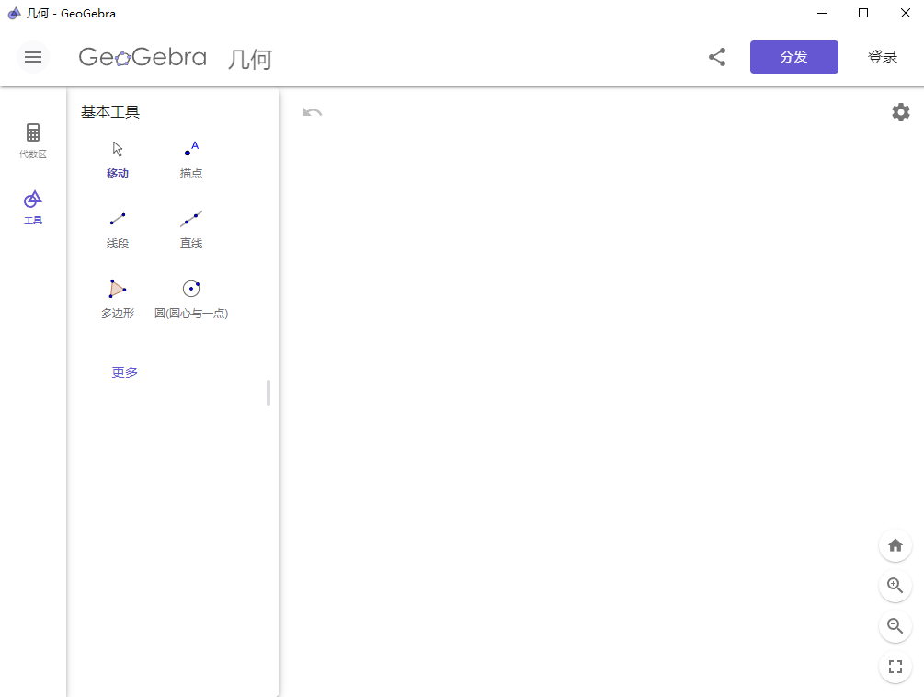Viewport: 924px width, 697px height.
Task: Reset view with the home button
Action: 895,545
